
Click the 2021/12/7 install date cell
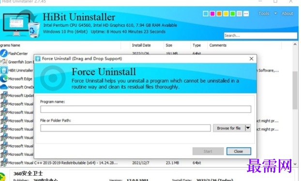(141, 163)
